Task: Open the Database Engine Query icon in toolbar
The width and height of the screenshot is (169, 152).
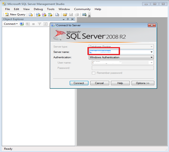Action: (x=31, y=15)
